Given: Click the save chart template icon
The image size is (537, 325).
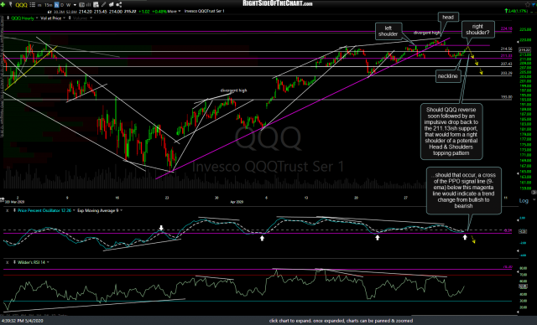Looking at the screenshot, I should click(96, 5).
